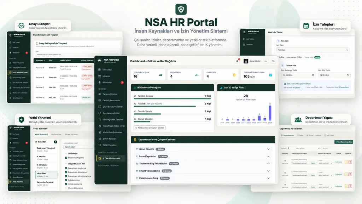Click the Düzenlenen Paket name field

coord(78,147)
